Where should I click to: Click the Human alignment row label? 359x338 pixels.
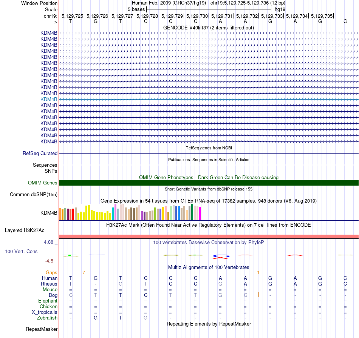(x=50, y=278)
